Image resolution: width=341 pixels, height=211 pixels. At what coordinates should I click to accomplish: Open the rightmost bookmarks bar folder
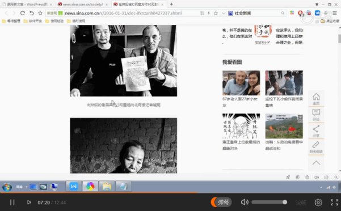(330, 21)
